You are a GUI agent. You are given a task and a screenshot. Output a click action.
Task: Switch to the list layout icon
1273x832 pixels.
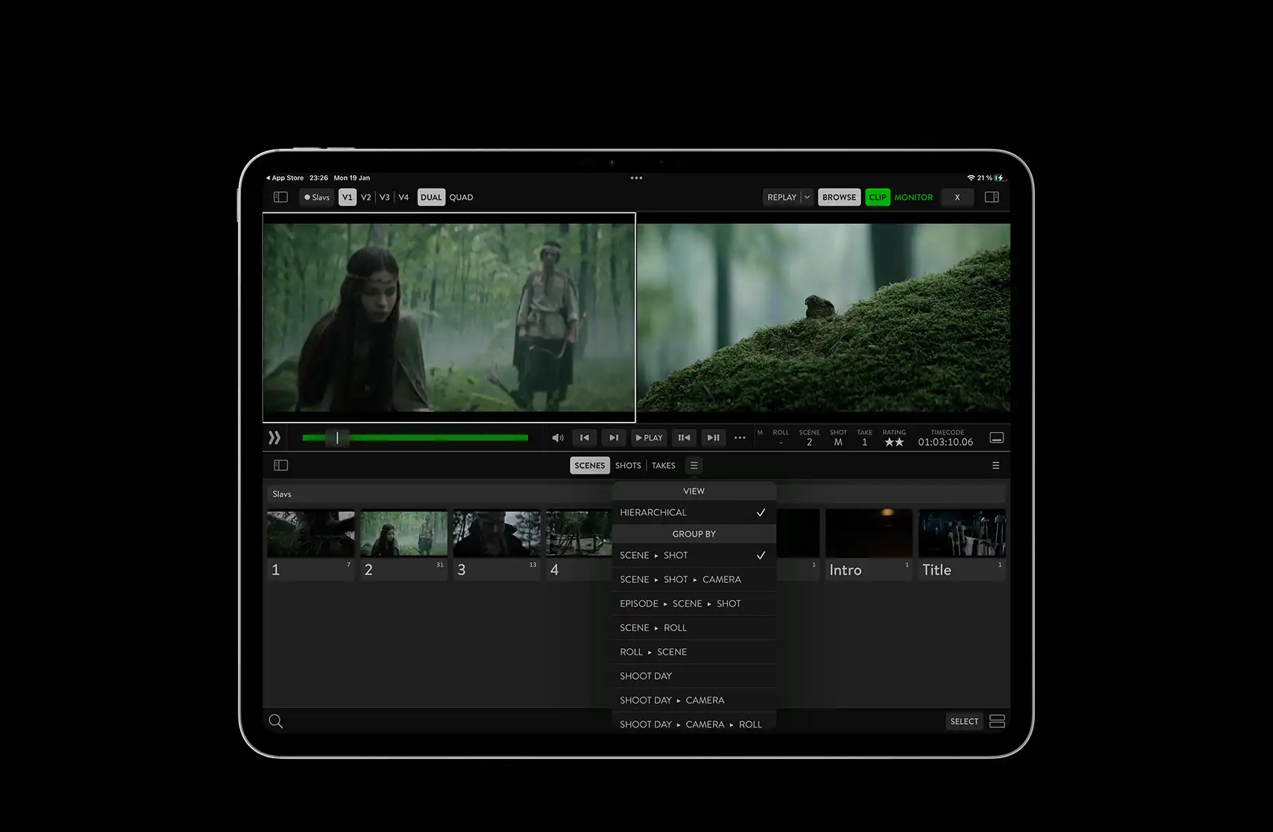point(997,721)
